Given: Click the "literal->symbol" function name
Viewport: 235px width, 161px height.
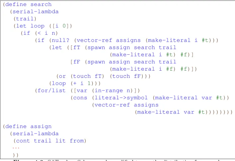Looking at the screenshot, I should [121, 98].
